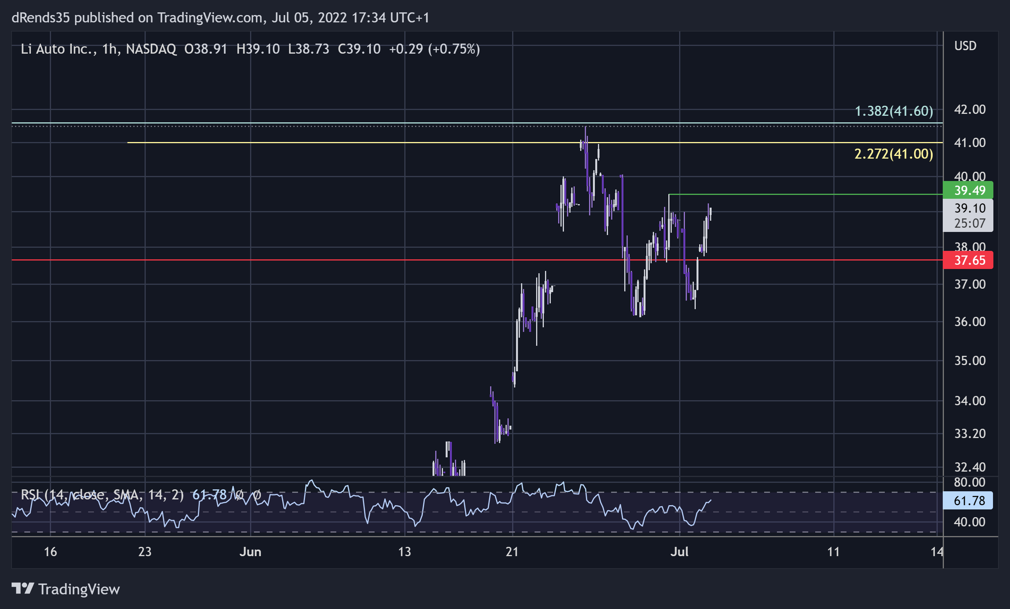Click the 11 date axis label

click(x=833, y=552)
